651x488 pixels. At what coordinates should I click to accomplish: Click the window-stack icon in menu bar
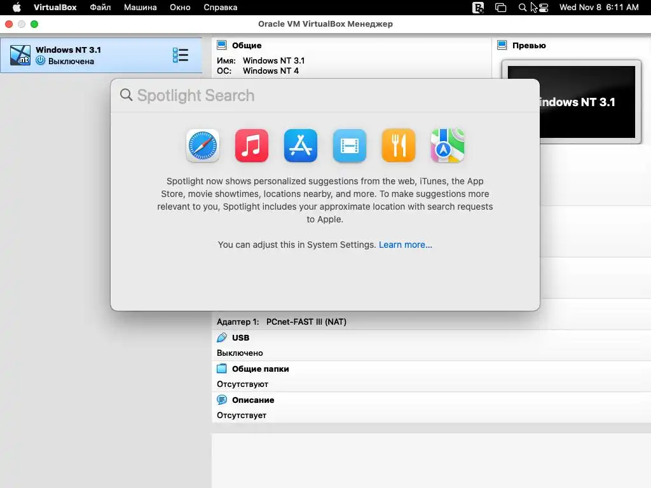[501, 8]
